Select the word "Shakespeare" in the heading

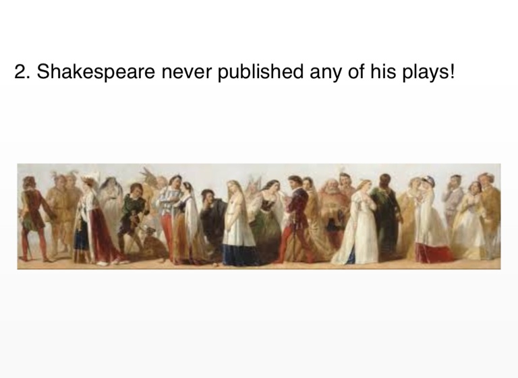(96, 71)
